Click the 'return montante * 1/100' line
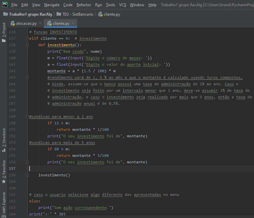This screenshot has height=218, width=254. click(x=83, y=129)
